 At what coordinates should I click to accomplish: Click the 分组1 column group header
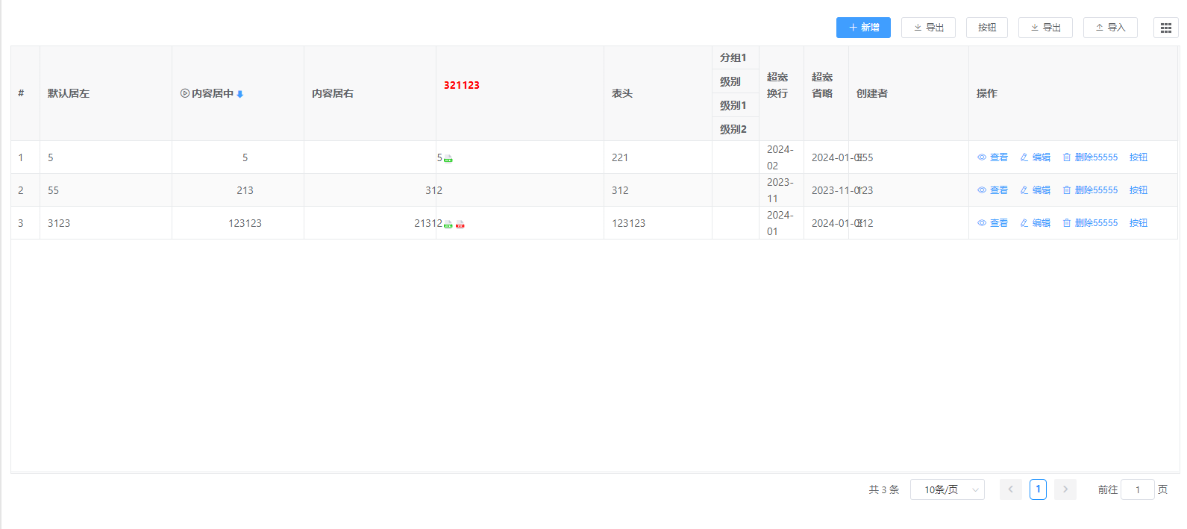(733, 57)
